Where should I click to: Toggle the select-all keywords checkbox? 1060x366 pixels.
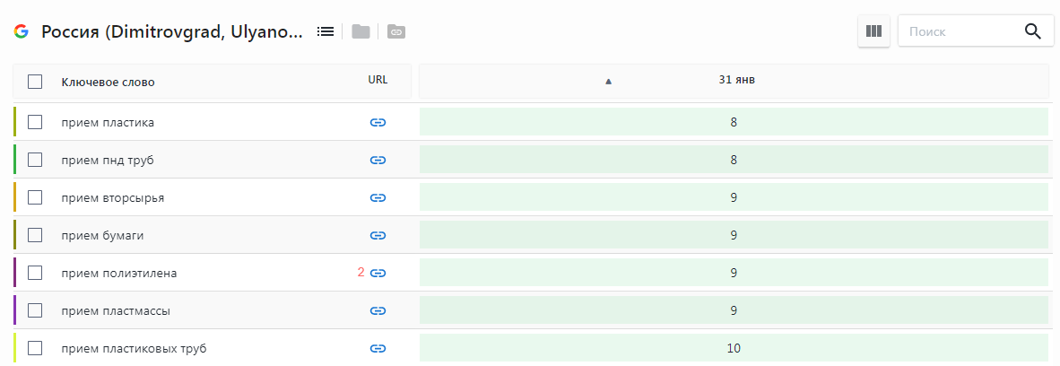pos(35,82)
